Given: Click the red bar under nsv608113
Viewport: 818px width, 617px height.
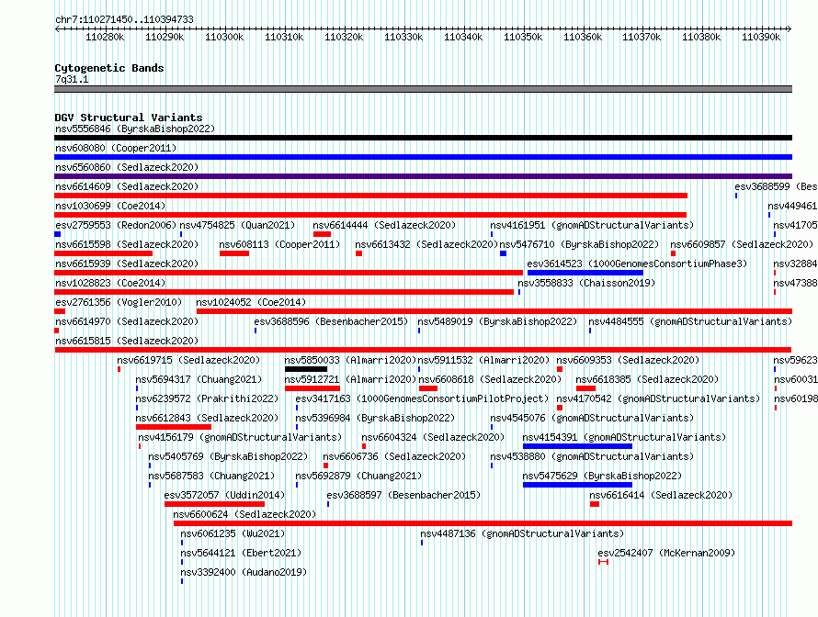Looking at the screenshot, I should click(x=234, y=253).
